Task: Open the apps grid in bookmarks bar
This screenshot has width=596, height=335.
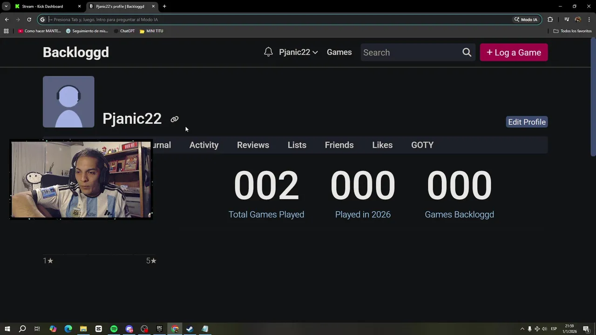Action: tap(6, 31)
